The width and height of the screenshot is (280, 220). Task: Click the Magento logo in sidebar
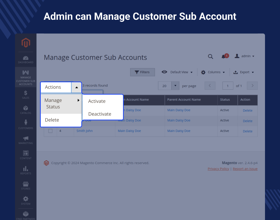pyautogui.click(x=26, y=42)
